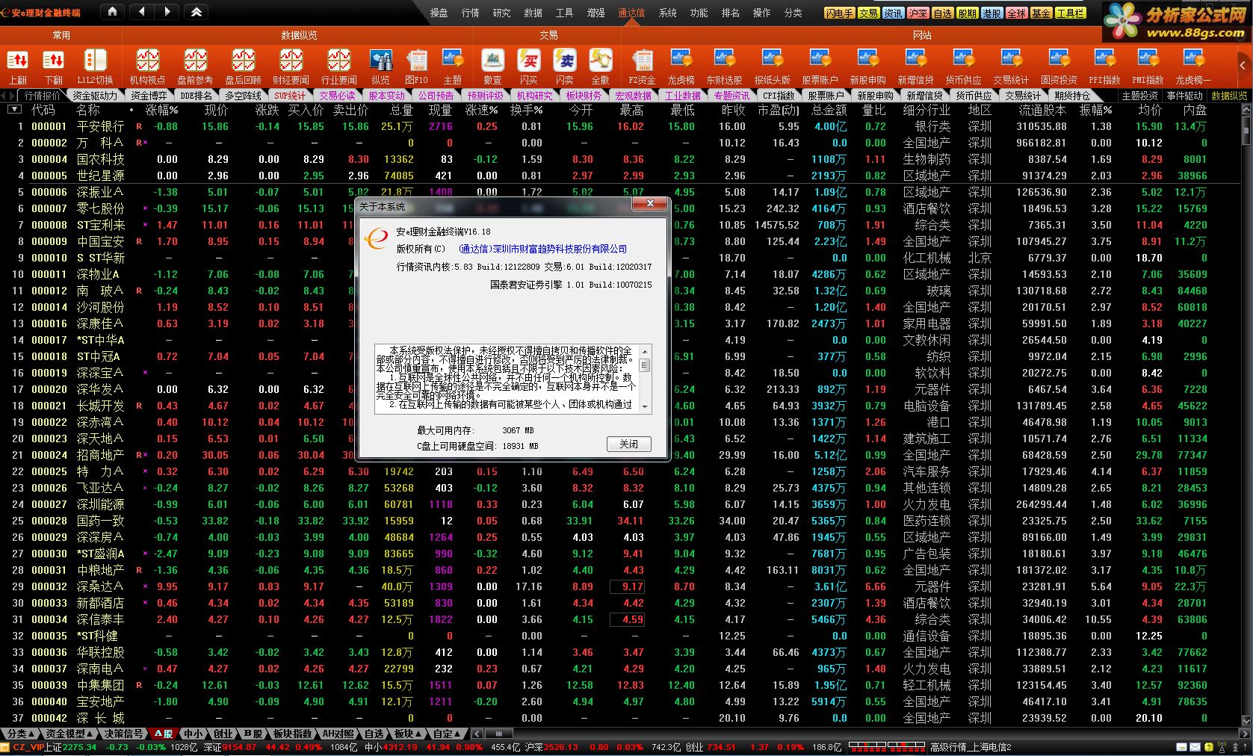Click the 全球 quick button
Screen dimensions: 1253x756
click(1016, 13)
